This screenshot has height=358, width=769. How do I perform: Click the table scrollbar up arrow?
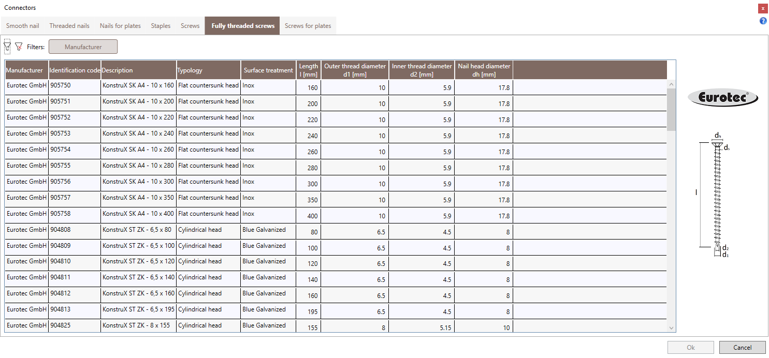click(x=672, y=84)
